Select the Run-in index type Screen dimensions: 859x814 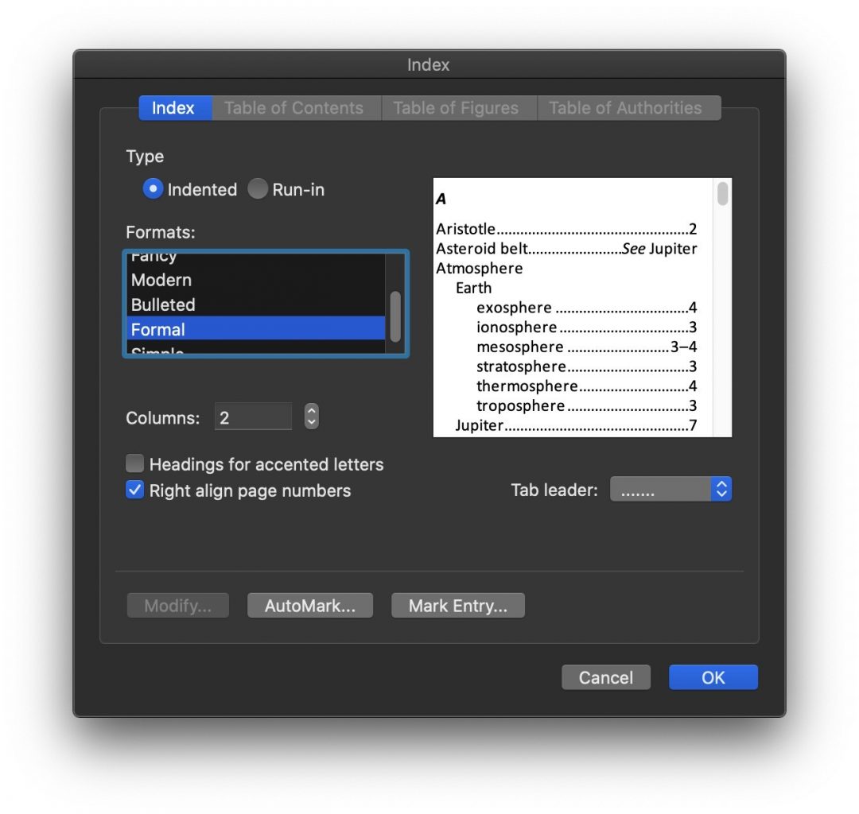258,189
